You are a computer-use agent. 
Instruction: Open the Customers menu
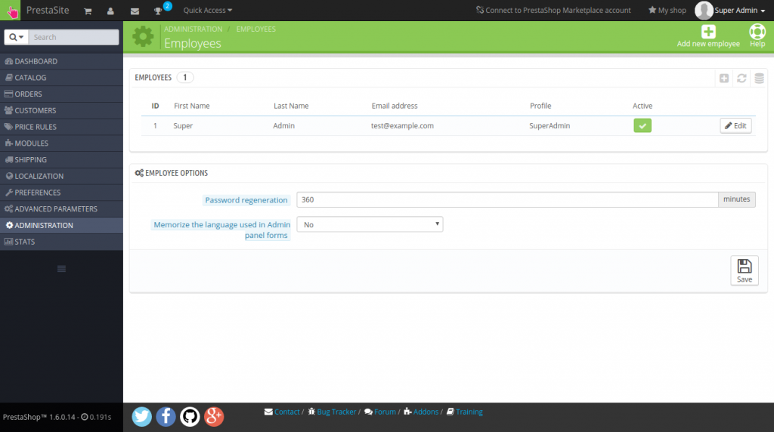[61, 110]
